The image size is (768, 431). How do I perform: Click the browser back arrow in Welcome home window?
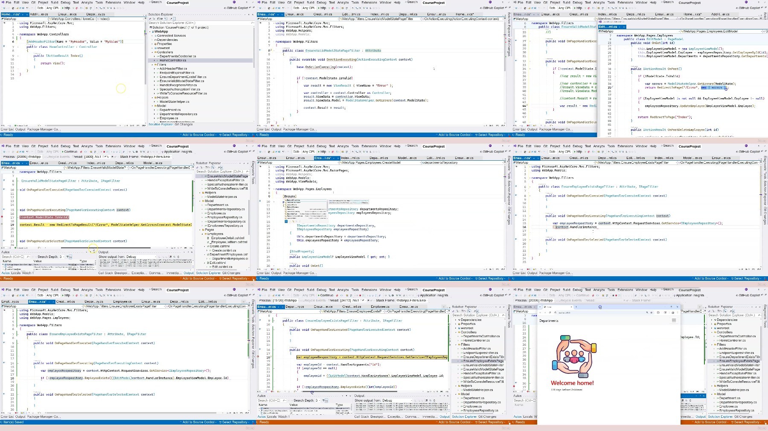coord(540,312)
